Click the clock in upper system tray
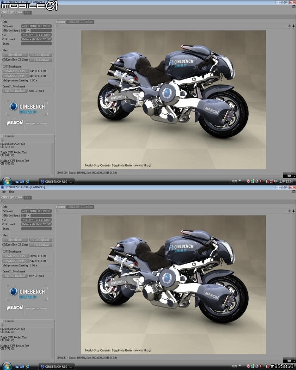Screen dimensions: 296x370 286,181
